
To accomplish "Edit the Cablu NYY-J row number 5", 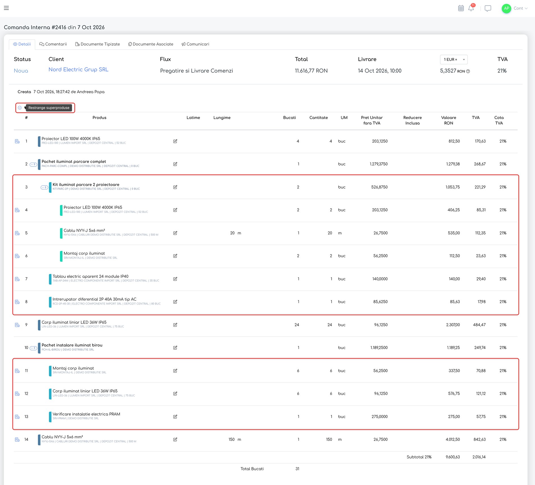I will [x=175, y=233].
